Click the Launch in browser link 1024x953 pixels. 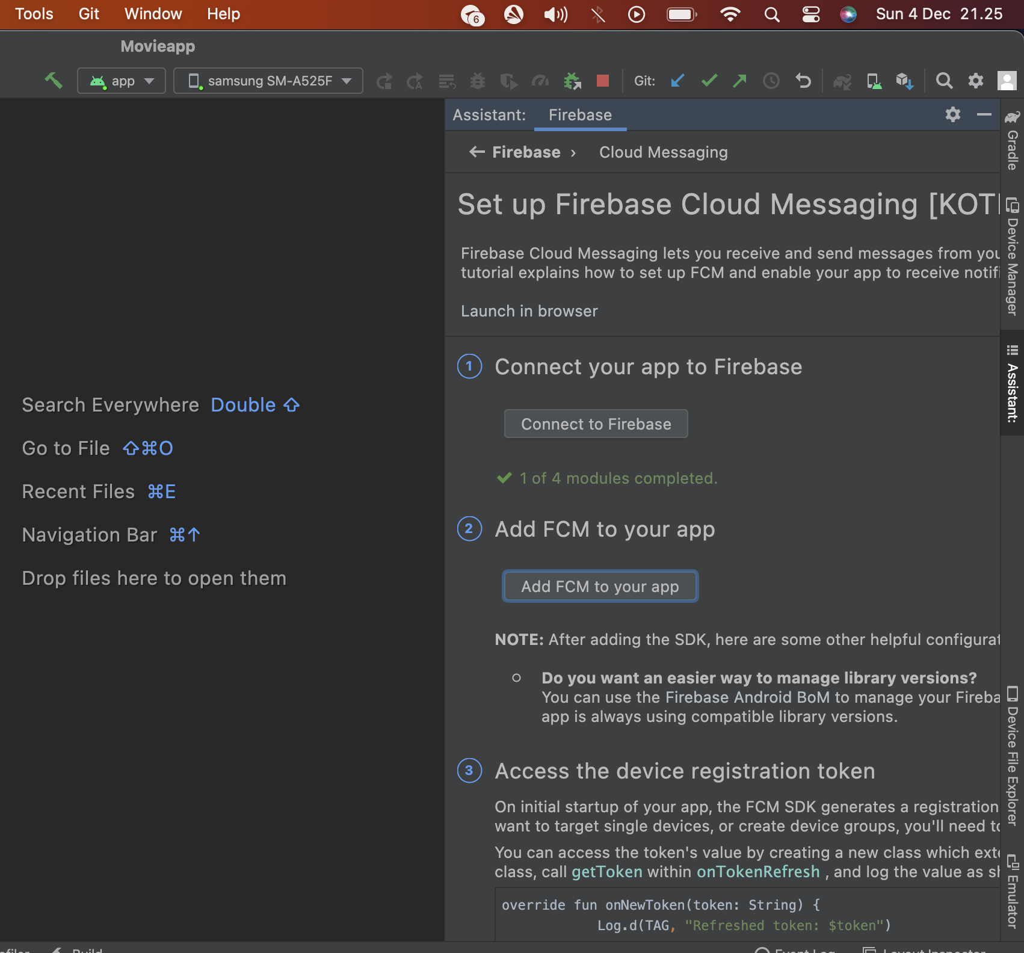(529, 311)
